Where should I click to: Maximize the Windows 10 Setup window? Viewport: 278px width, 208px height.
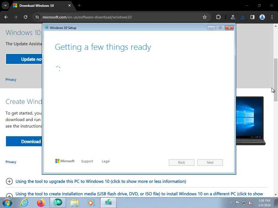pyautogui.click(x=220, y=28)
